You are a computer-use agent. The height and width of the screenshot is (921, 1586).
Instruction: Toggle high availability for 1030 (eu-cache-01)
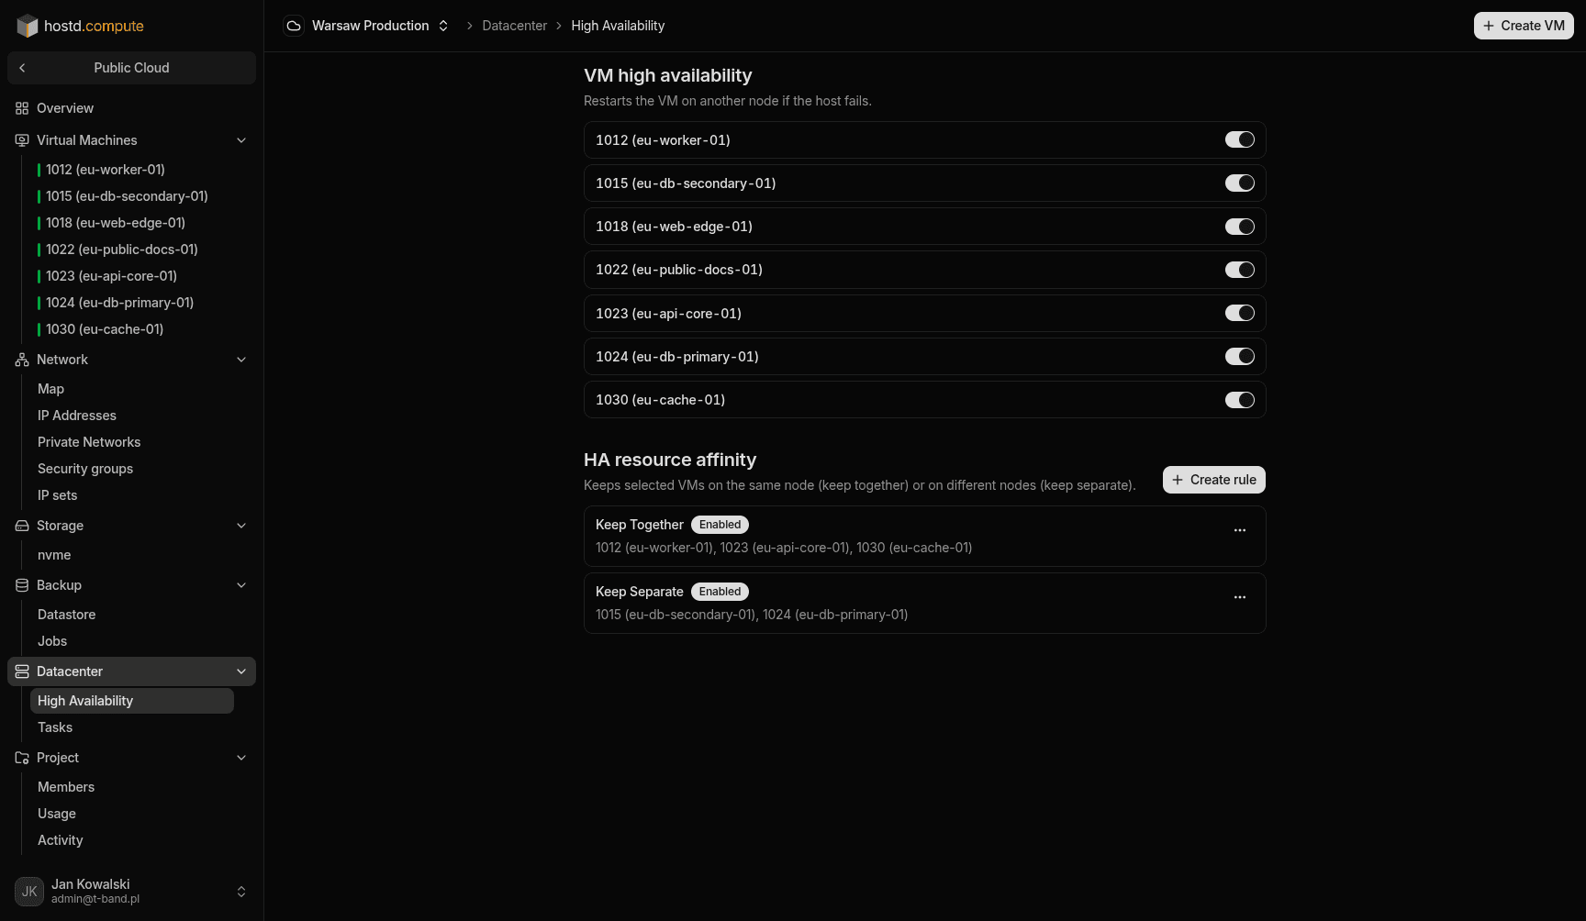1240,400
